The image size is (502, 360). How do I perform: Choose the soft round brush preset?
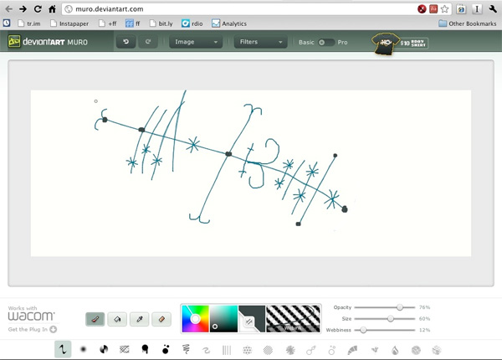(84, 349)
